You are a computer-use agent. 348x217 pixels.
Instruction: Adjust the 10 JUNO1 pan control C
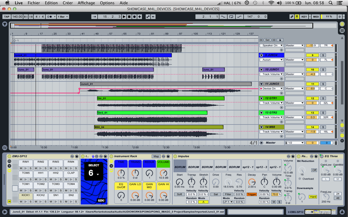[327, 74]
